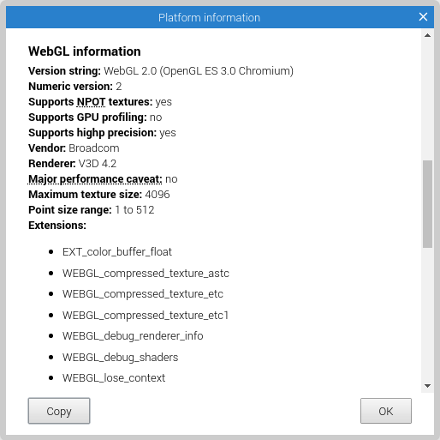
Task: Click the scroll up arrow
Action: [x=427, y=35]
